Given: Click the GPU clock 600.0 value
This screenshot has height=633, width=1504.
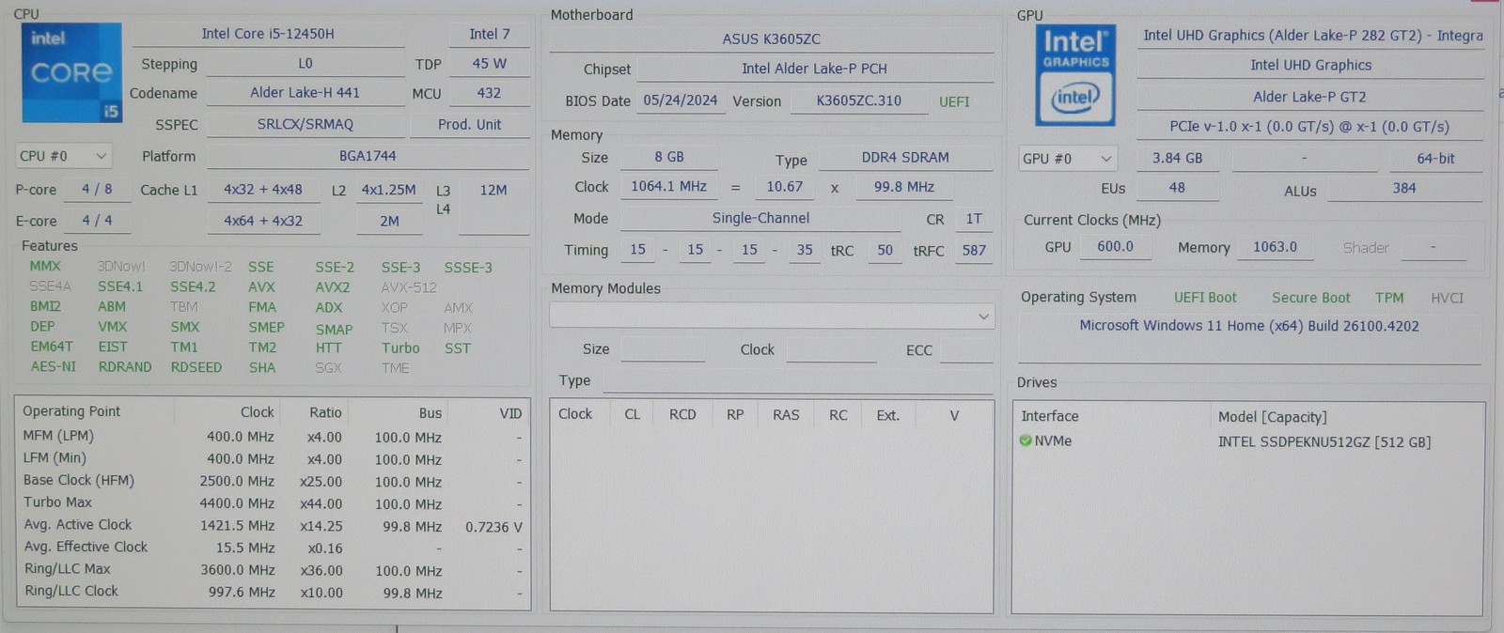Looking at the screenshot, I should pos(1115,246).
